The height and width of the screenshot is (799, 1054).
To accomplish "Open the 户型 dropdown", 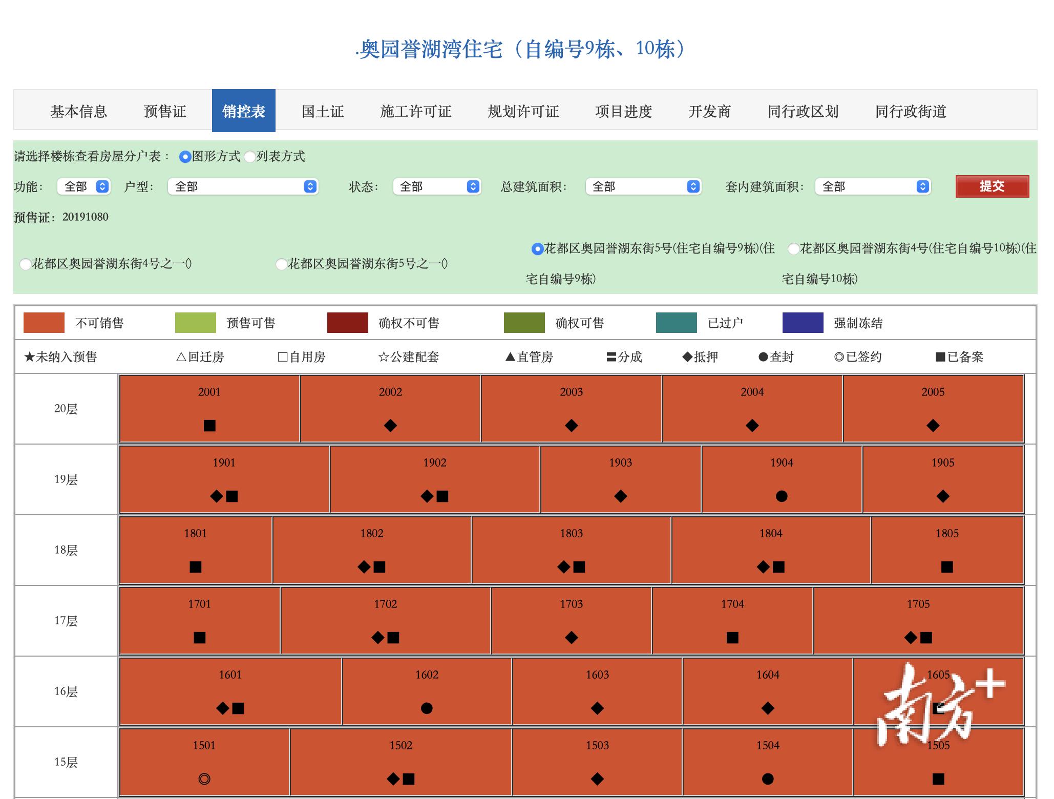I will point(243,186).
